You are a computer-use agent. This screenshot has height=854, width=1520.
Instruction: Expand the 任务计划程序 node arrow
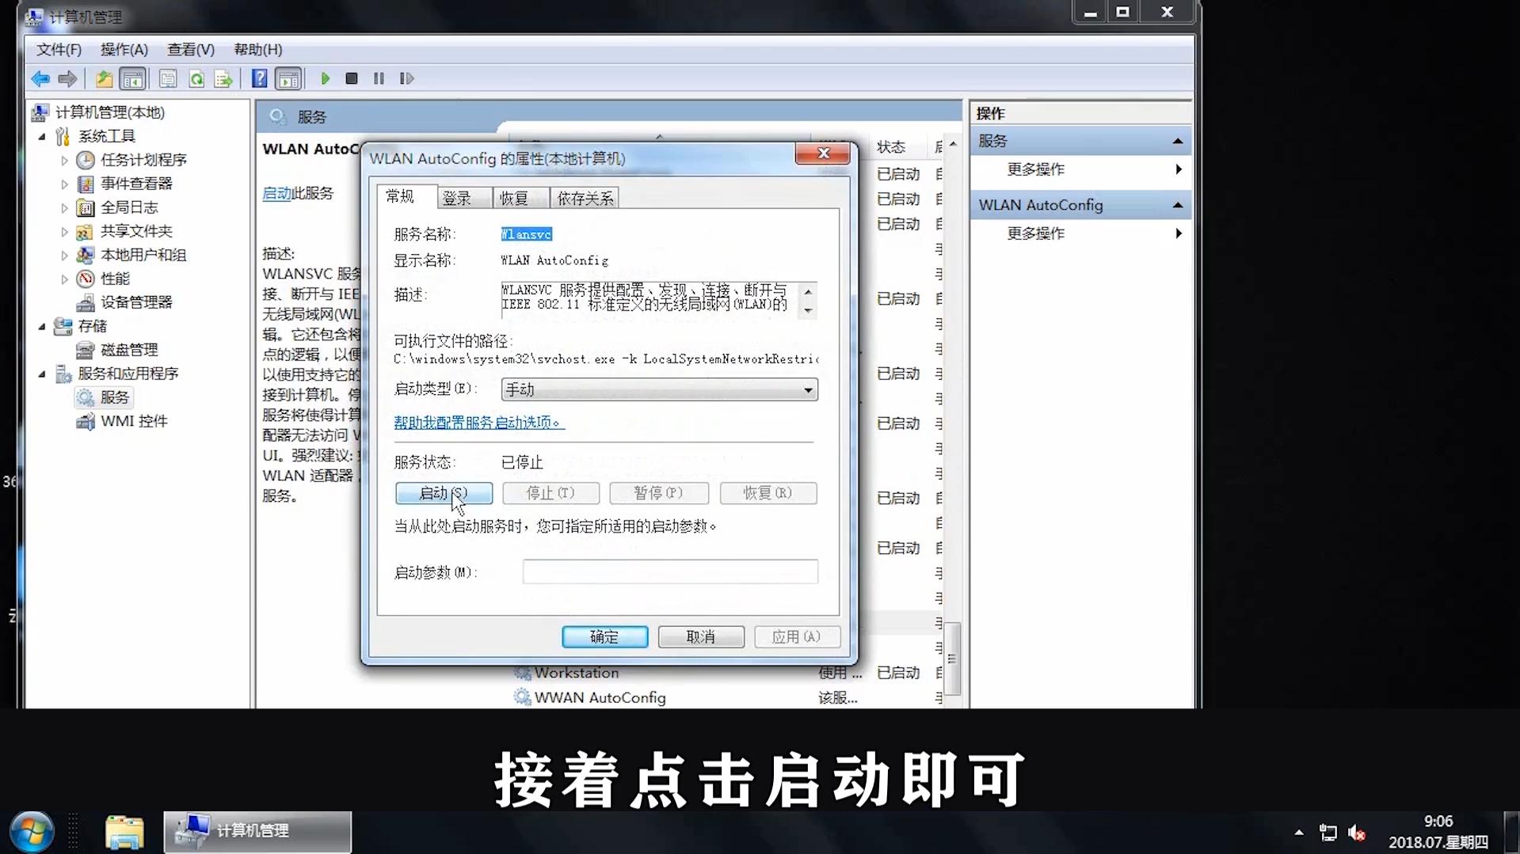pyautogui.click(x=64, y=160)
